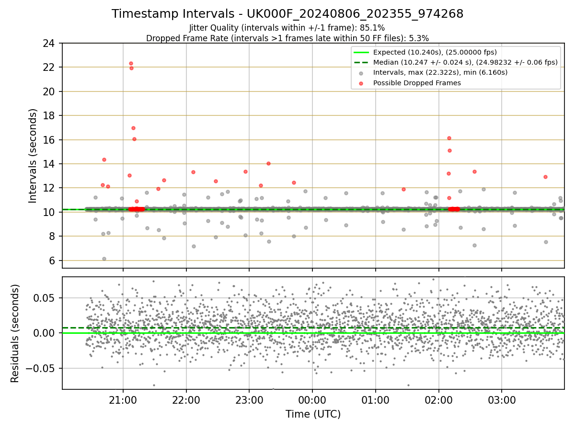
Task: Click the red dot marker in legend
Action: 361,83
